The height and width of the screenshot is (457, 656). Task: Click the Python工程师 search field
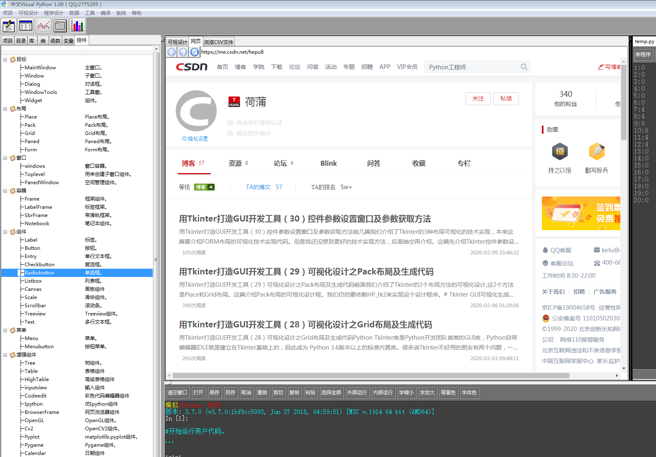pos(472,67)
